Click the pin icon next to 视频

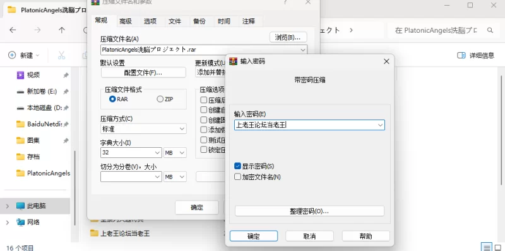[66, 75]
